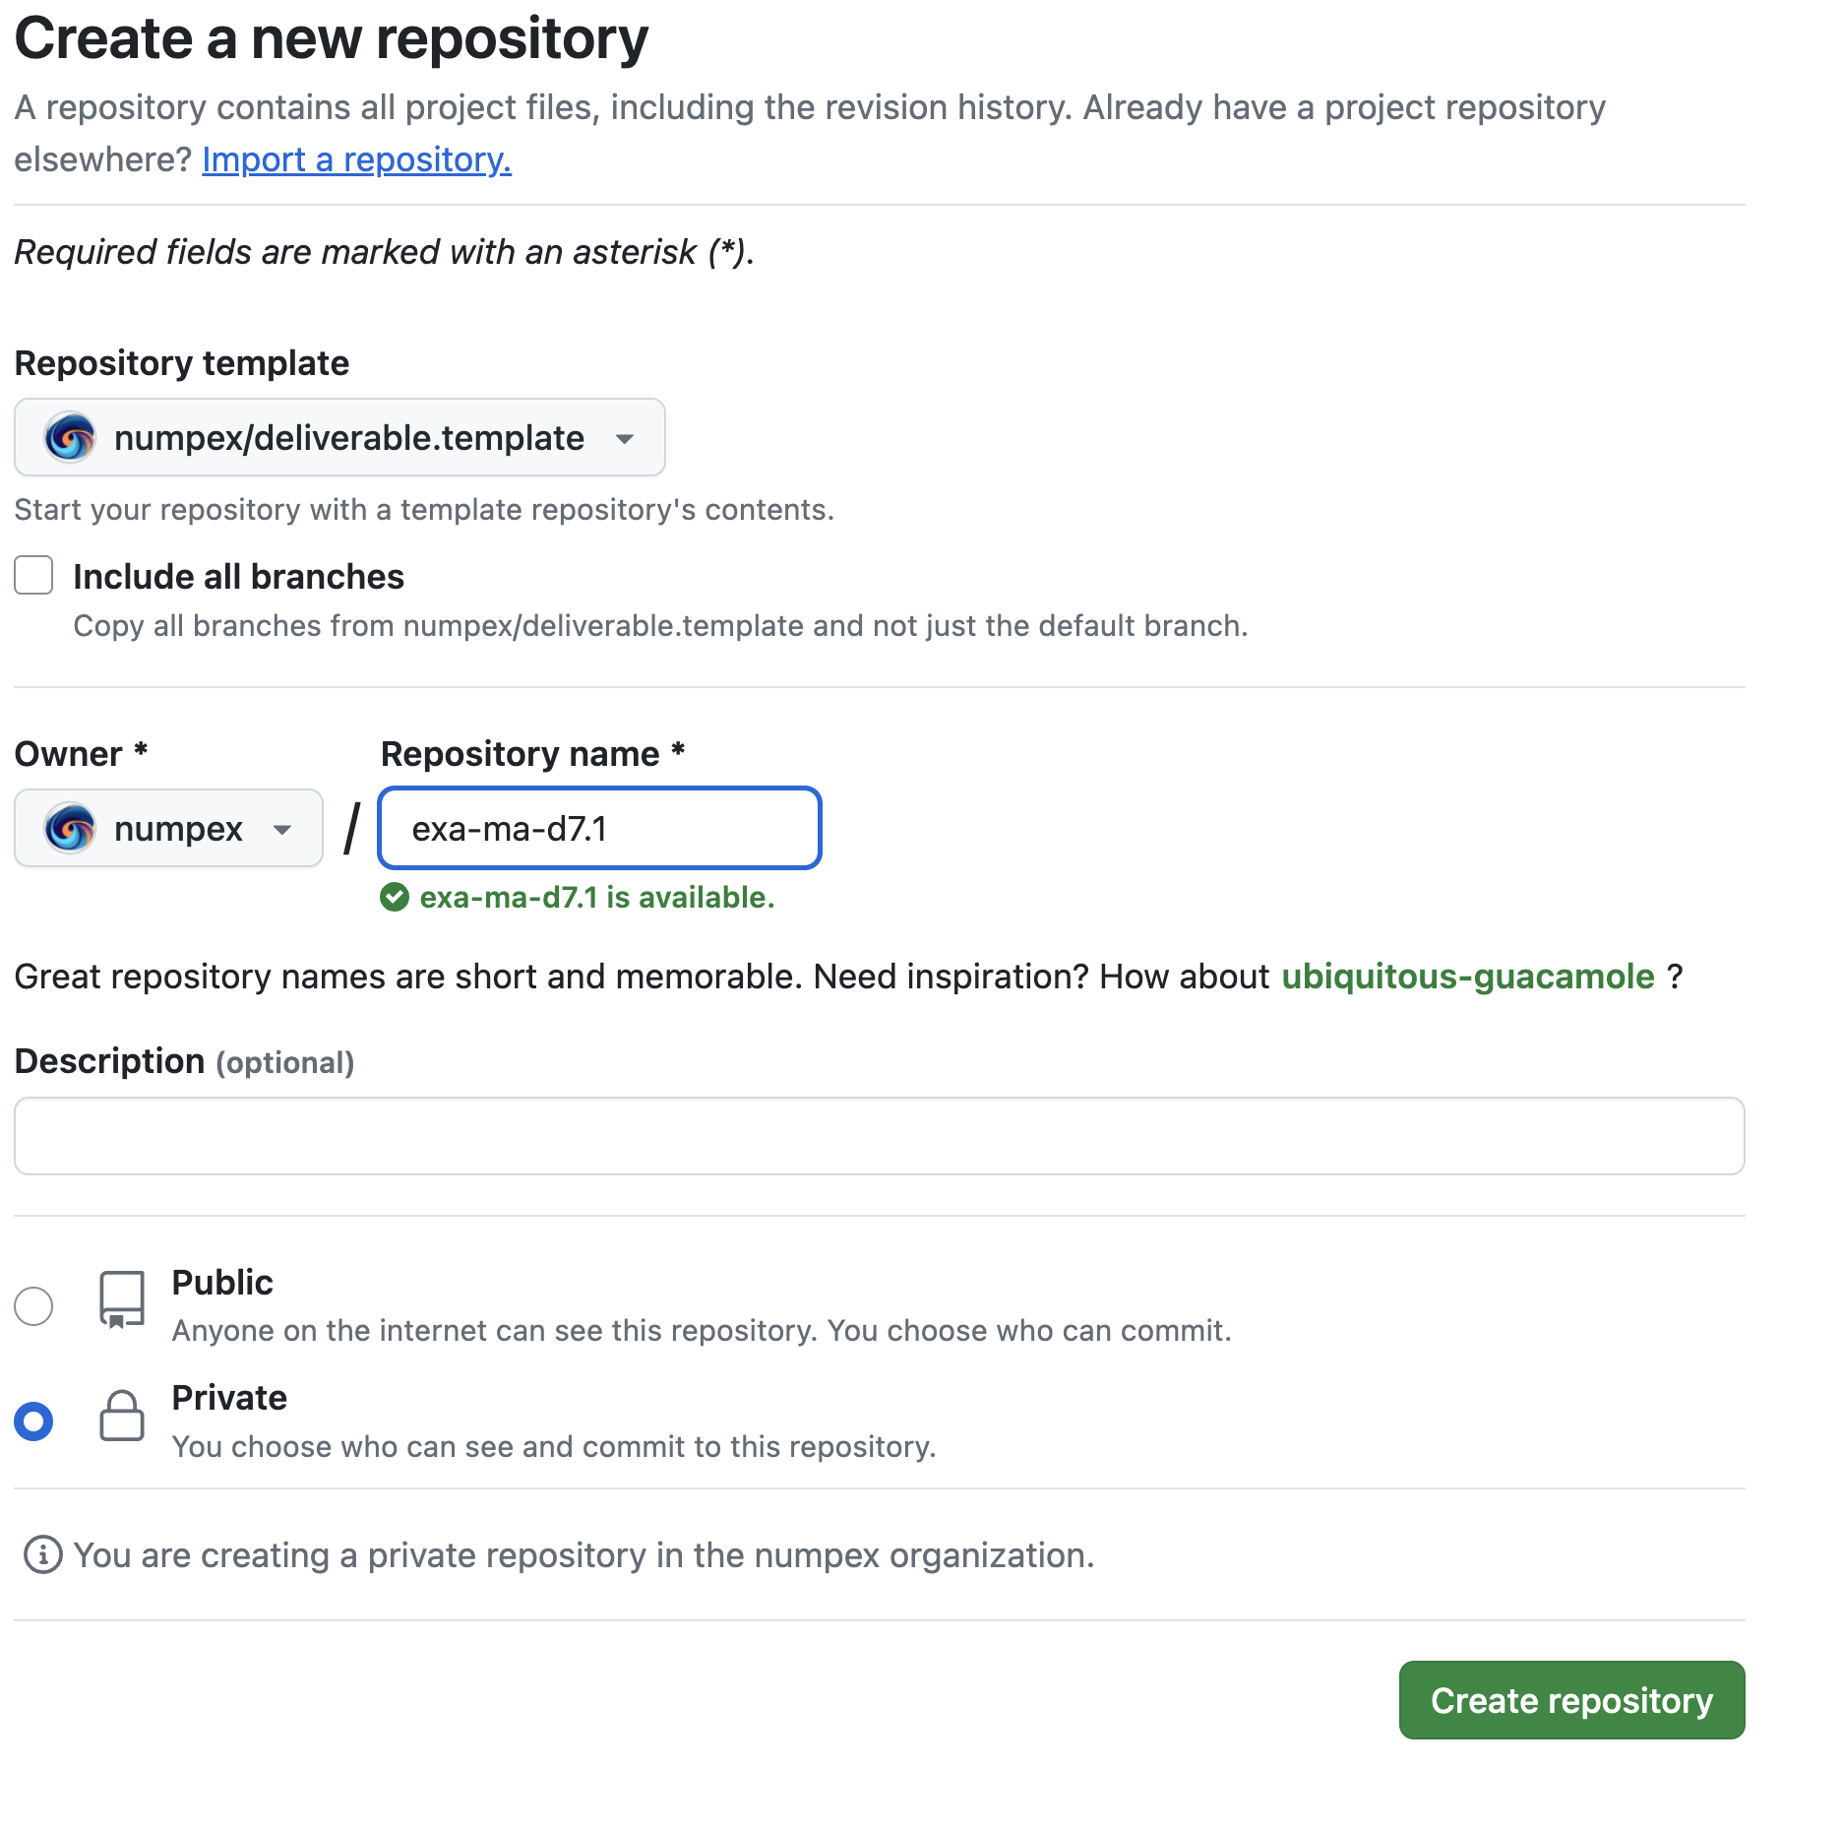The height and width of the screenshot is (1831, 1842).
Task: Click the 'Repository name *' field label
Action: click(x=533, y=754)
